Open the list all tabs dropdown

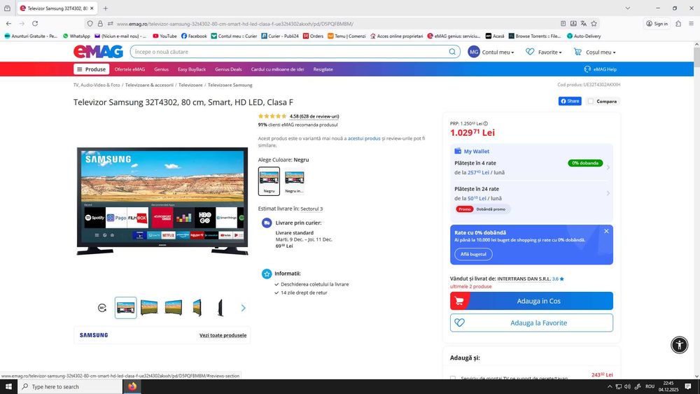tap(628, 8)
